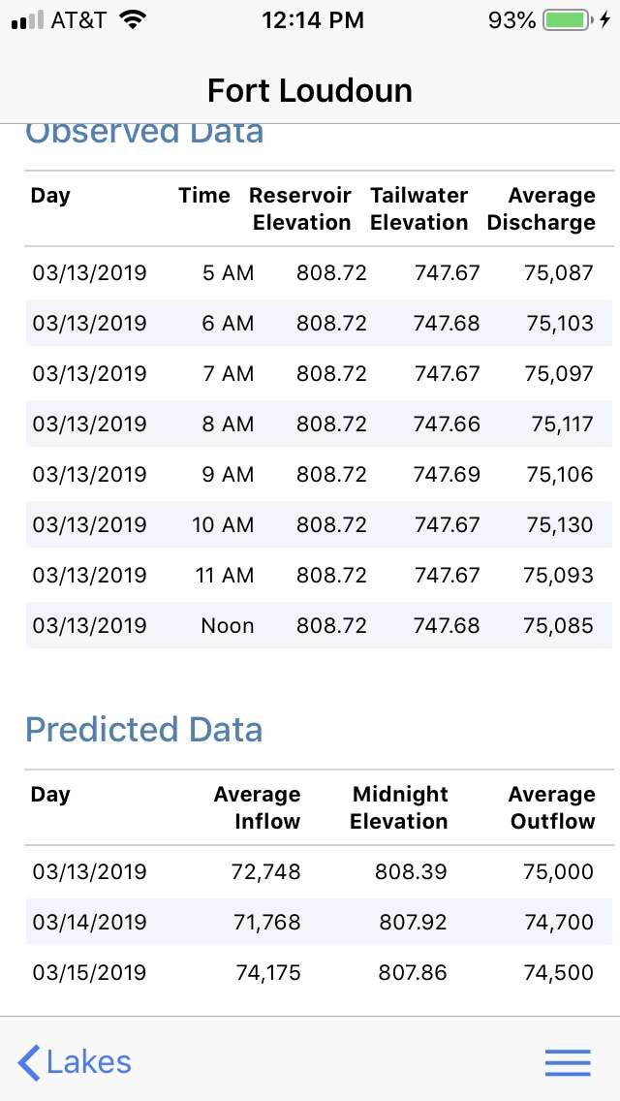
Task: Tap the Midnight Elevation column header
Action: (399, 807)
